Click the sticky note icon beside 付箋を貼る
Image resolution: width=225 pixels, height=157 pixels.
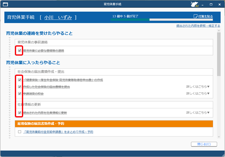[x=196, y=16]
